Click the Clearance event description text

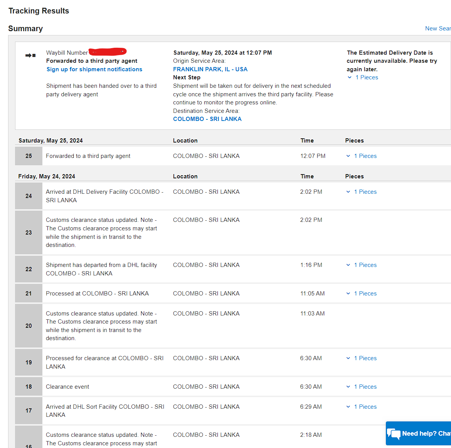pos(67,387)
